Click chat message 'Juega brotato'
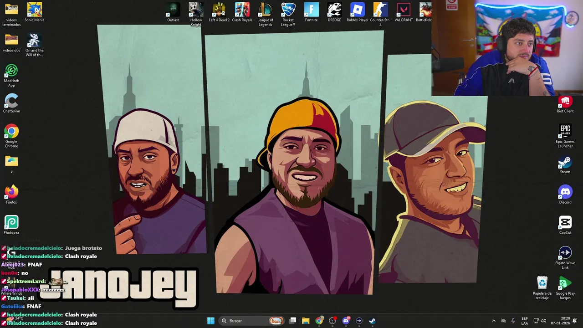This screenshot has width=583, height=328. [x=83, y=248]
